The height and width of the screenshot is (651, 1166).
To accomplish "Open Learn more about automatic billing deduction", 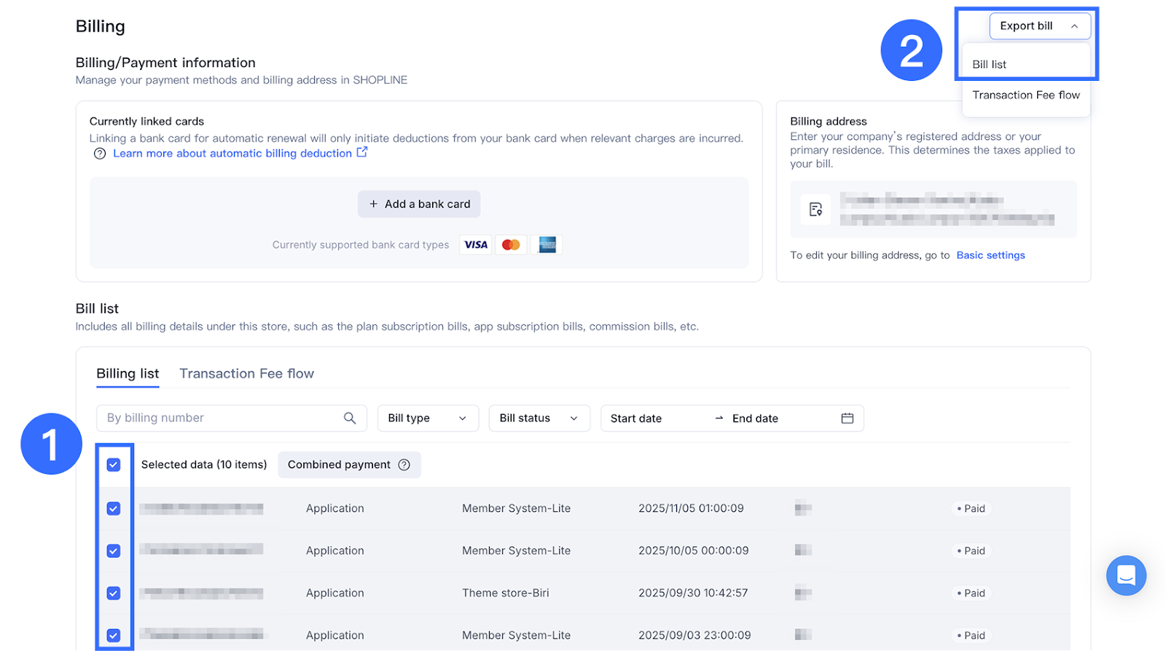I will pyautogui.click(x=232, y=153).
